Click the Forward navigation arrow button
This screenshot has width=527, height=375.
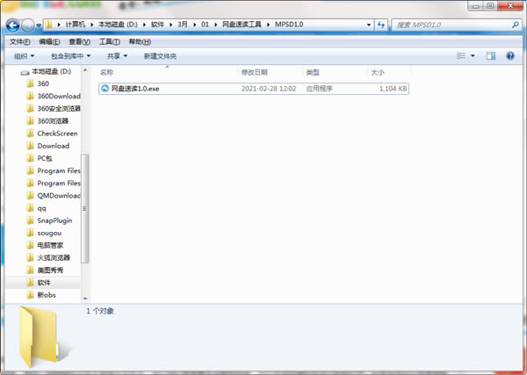point(29,25)
